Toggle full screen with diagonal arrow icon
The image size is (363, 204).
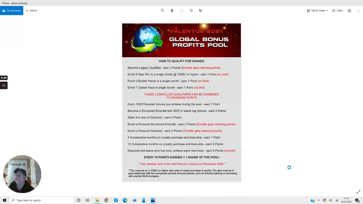pos(358,192)
